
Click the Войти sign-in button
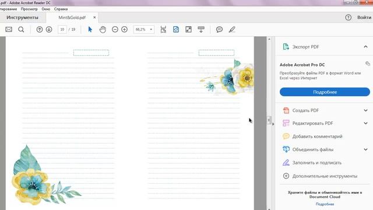(364, 17)
